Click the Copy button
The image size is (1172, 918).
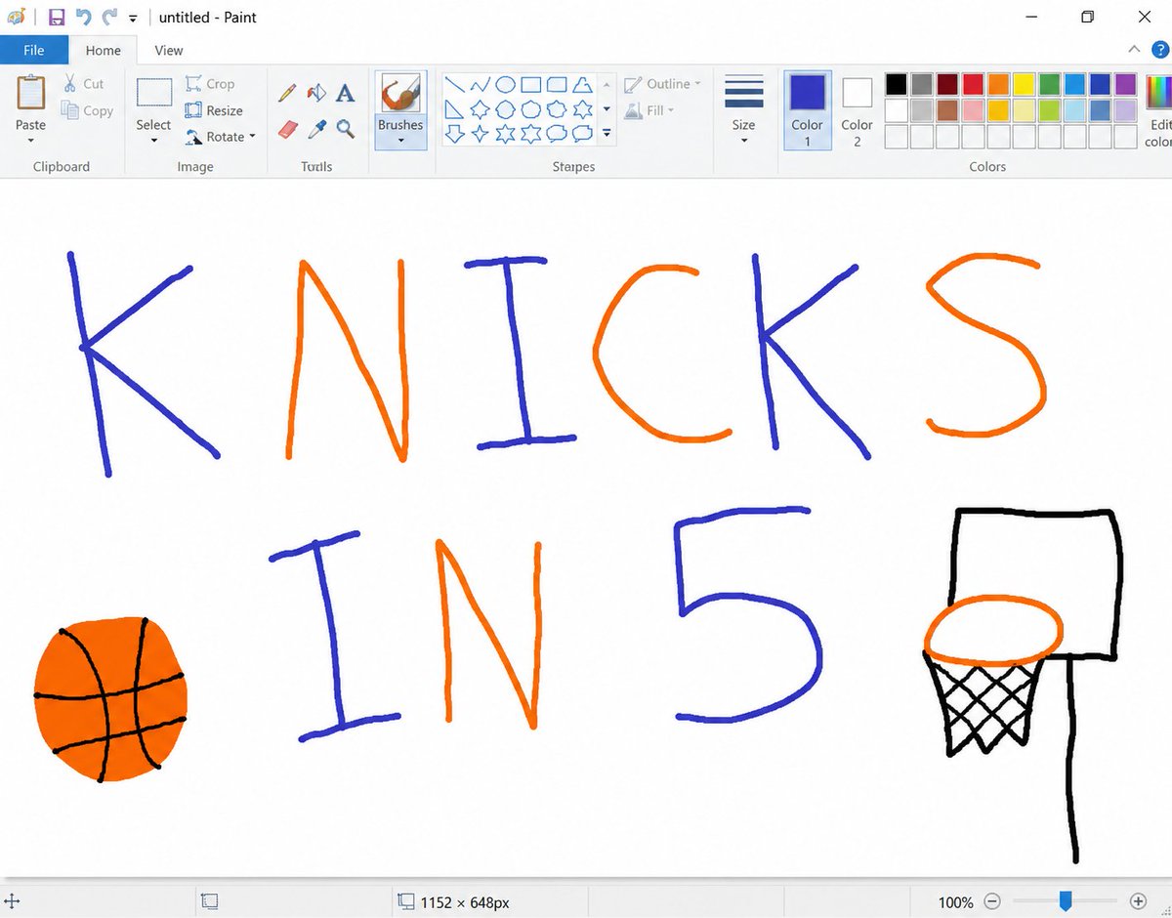pyautogui.click(x=87, y=110)
